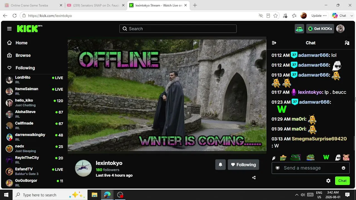
Task: Close the lexintokyo Stream tab
Action: [186, 5]
